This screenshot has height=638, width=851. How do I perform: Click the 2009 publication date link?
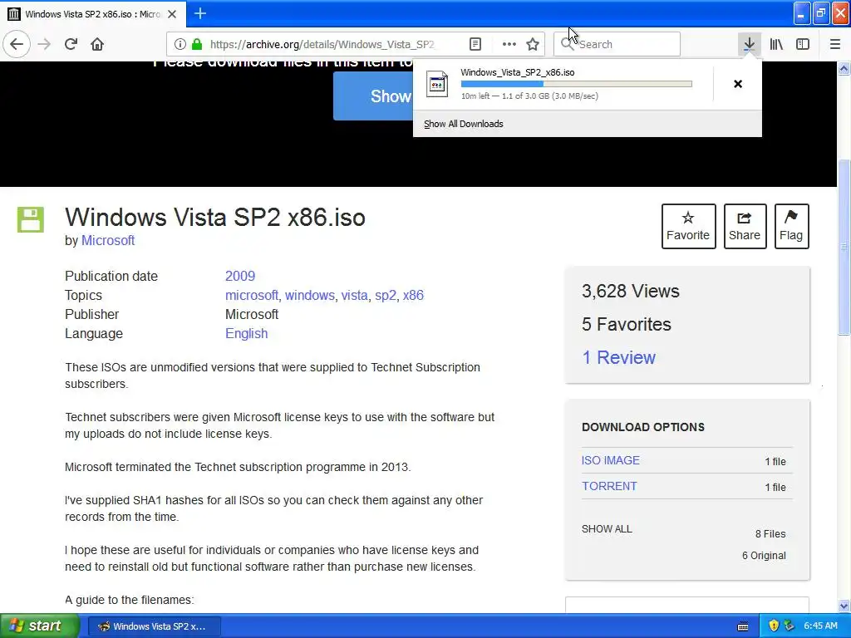pyautogui.click(x=240, y=276)
